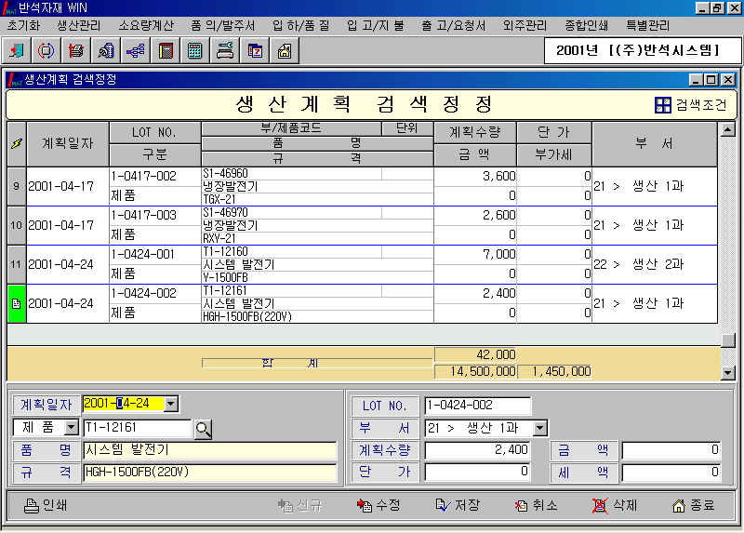Click the 검색조건 search condition icon

[x=662, y=105]
